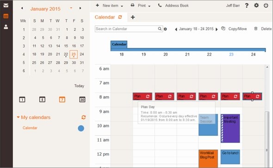Image resolution: width=273 pixels, height=168 pixels.
Task: Open the month picker dropdown arrow
Action: click(x=71, y=8)
